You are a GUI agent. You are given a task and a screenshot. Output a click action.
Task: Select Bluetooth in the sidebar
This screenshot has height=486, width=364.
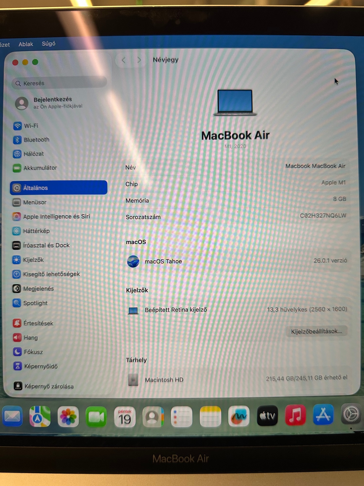click(x=36, y=140)
